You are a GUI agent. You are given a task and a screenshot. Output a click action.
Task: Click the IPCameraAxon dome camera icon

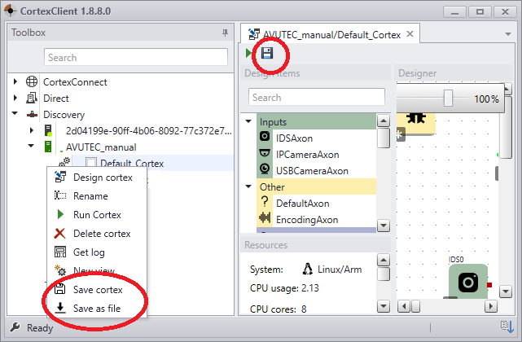pos(265,153)
